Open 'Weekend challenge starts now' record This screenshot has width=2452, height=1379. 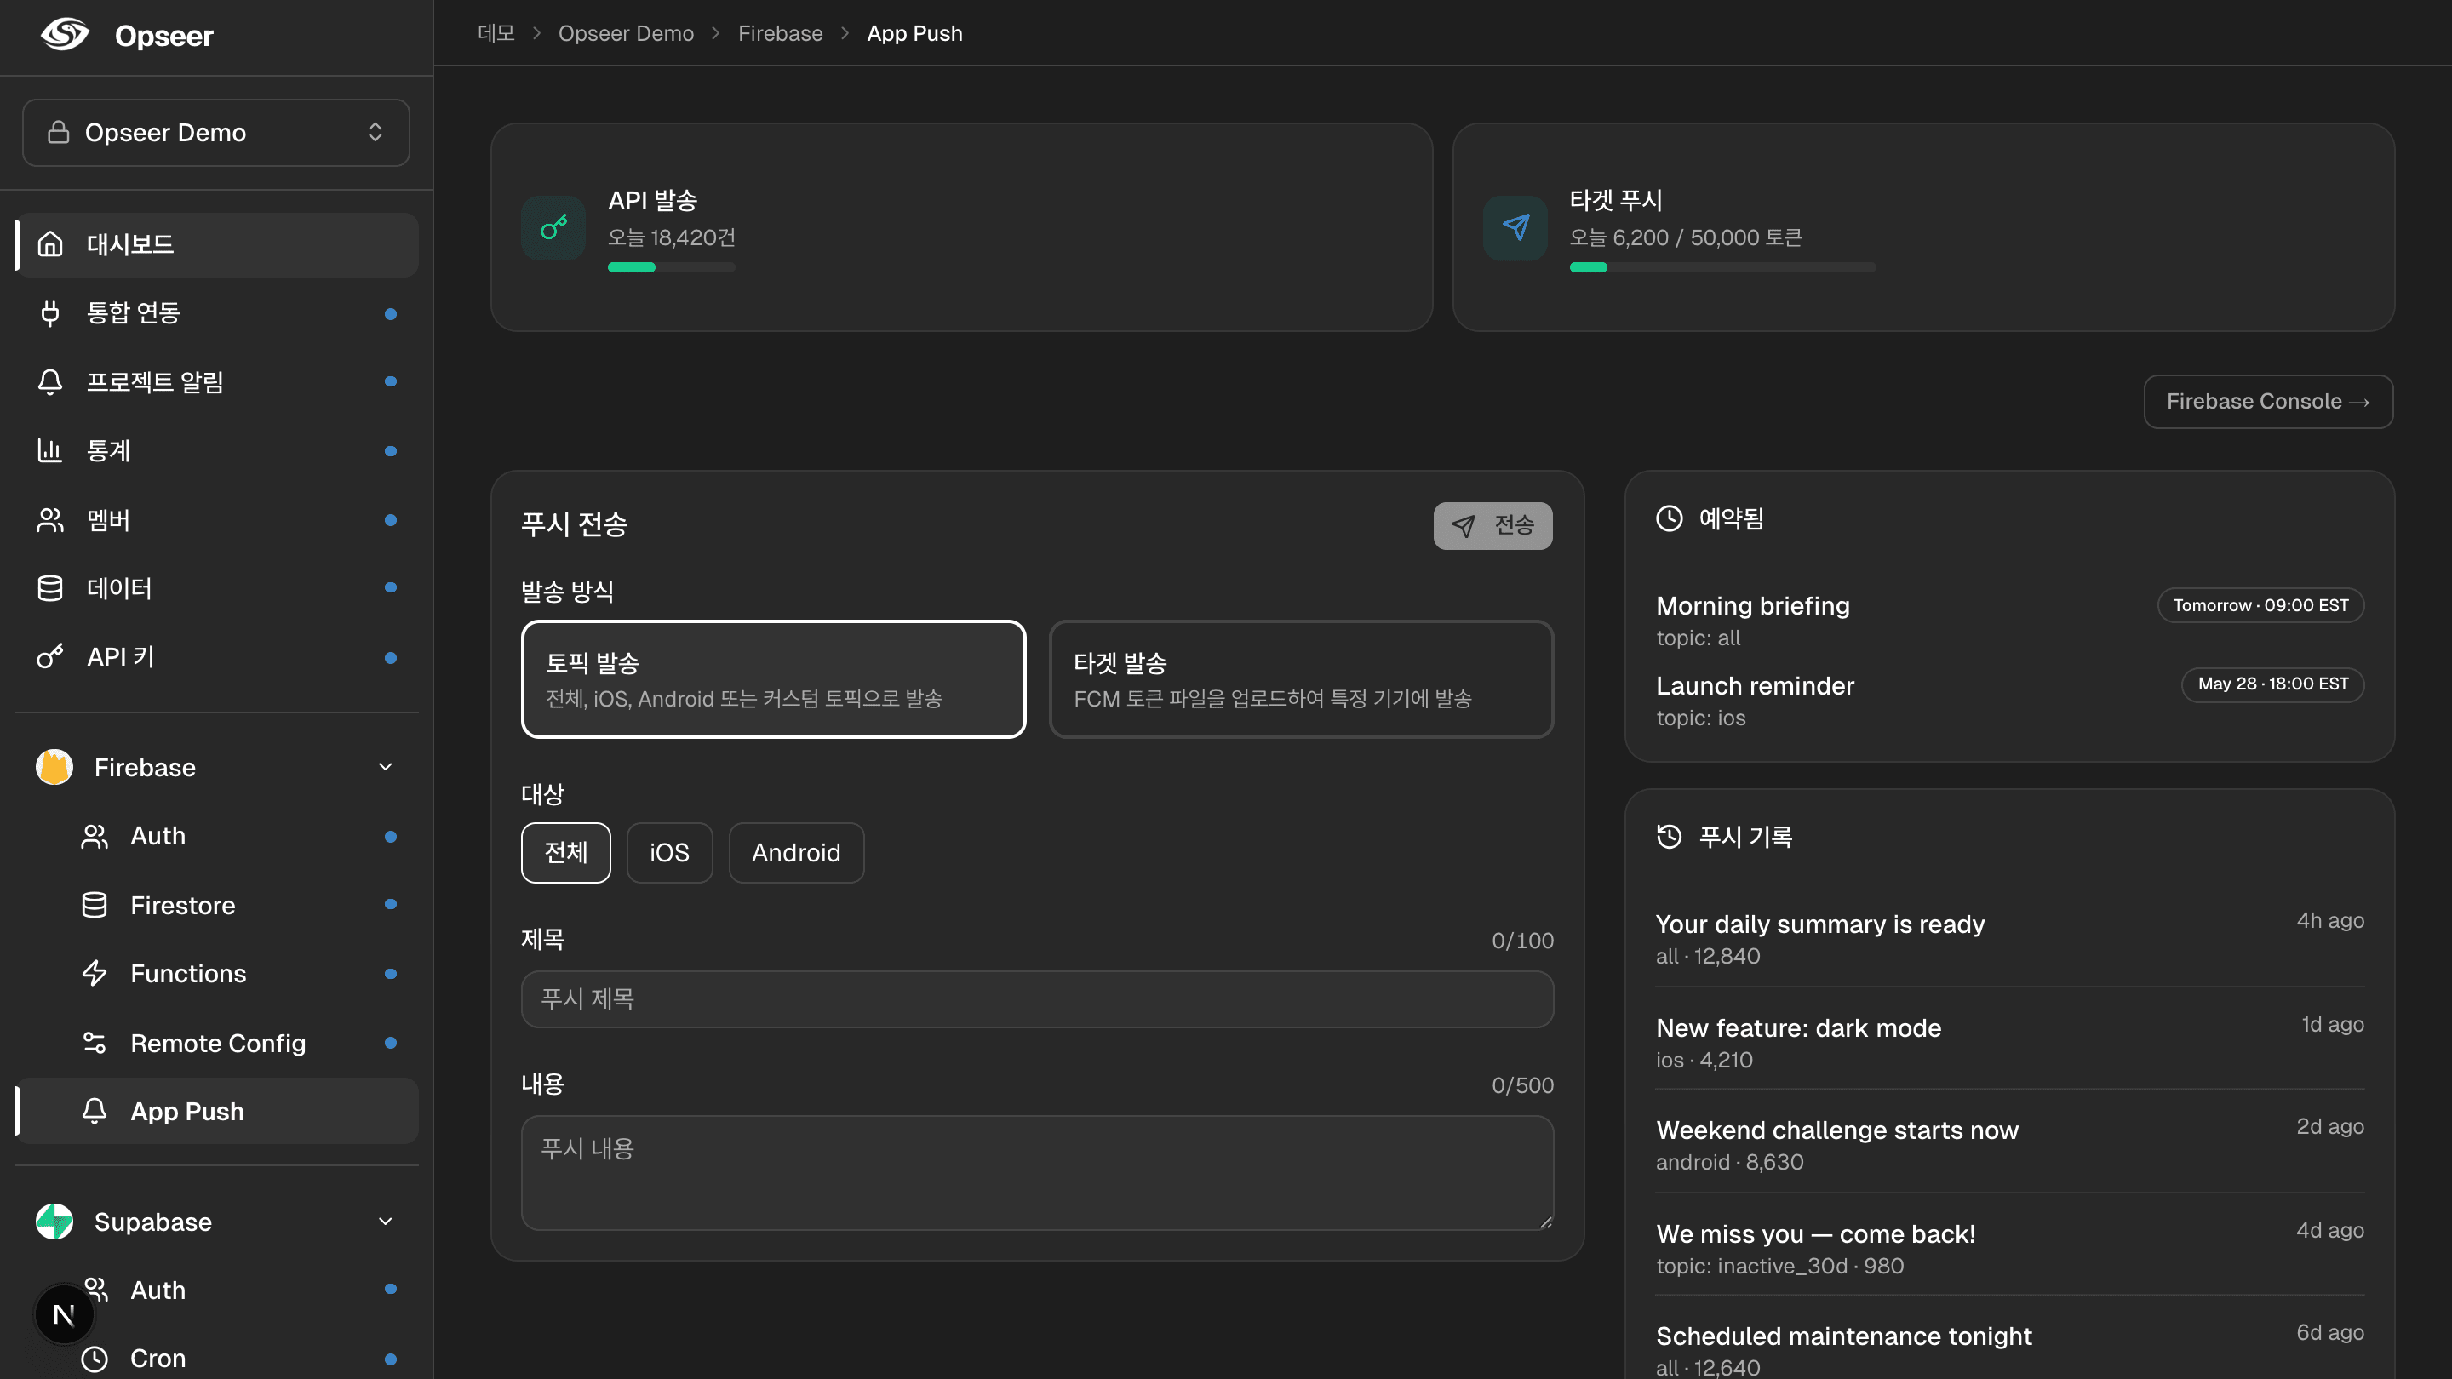click(x=2009, y=1144)
